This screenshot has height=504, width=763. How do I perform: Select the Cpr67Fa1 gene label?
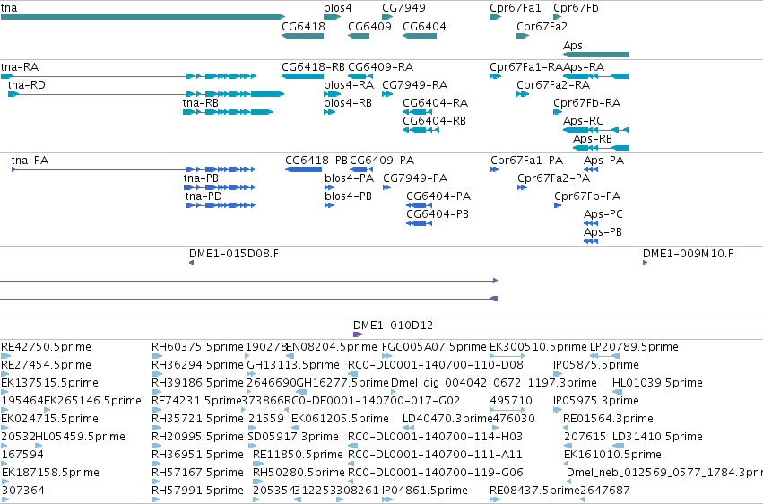point(516,8)
